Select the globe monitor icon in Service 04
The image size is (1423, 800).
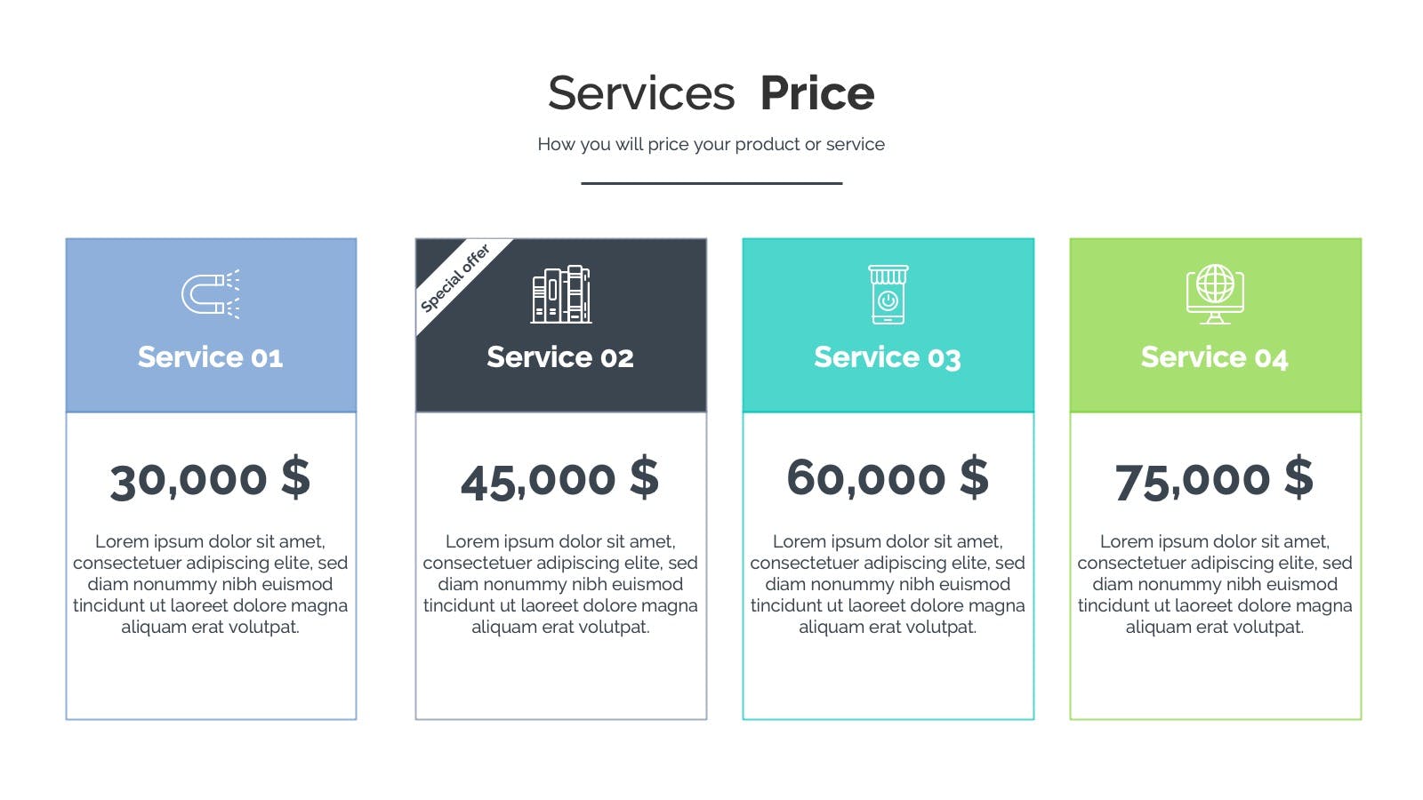coord(1215,294)
